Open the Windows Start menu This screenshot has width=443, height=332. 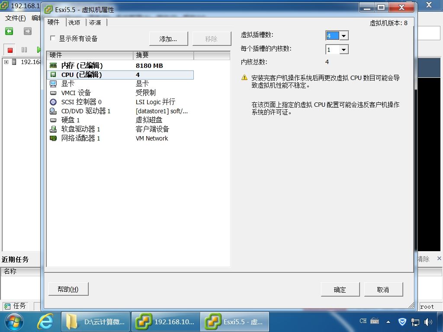[13, 322]
